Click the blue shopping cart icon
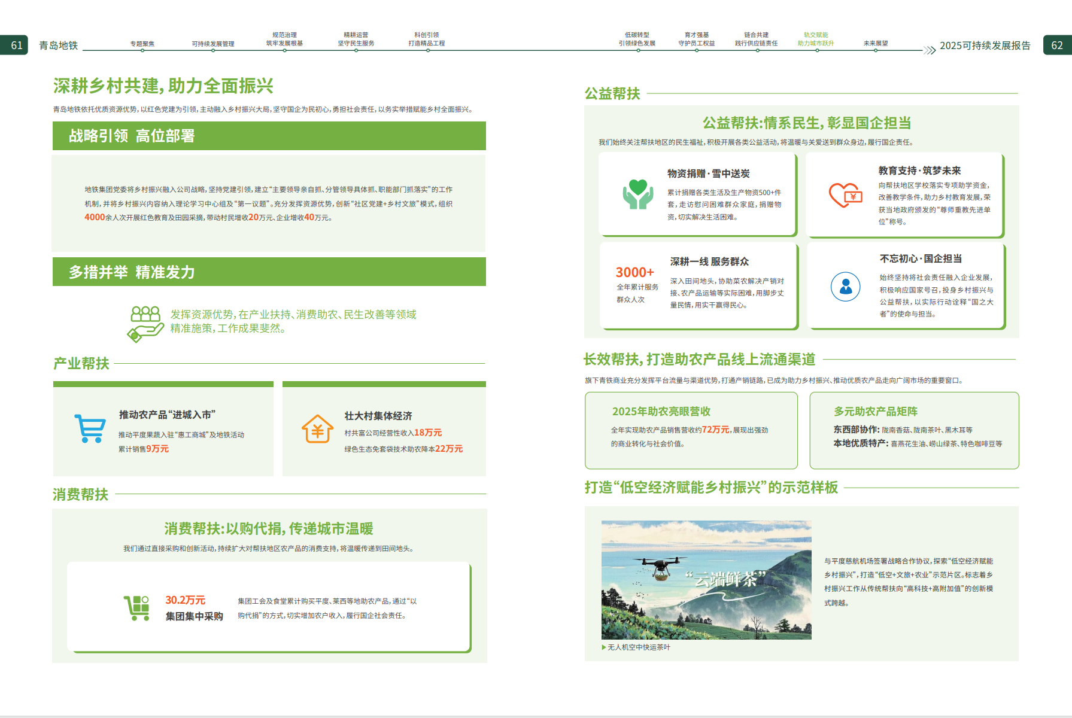The width and height of the screenshot is (1072, 718). point(90,428)
